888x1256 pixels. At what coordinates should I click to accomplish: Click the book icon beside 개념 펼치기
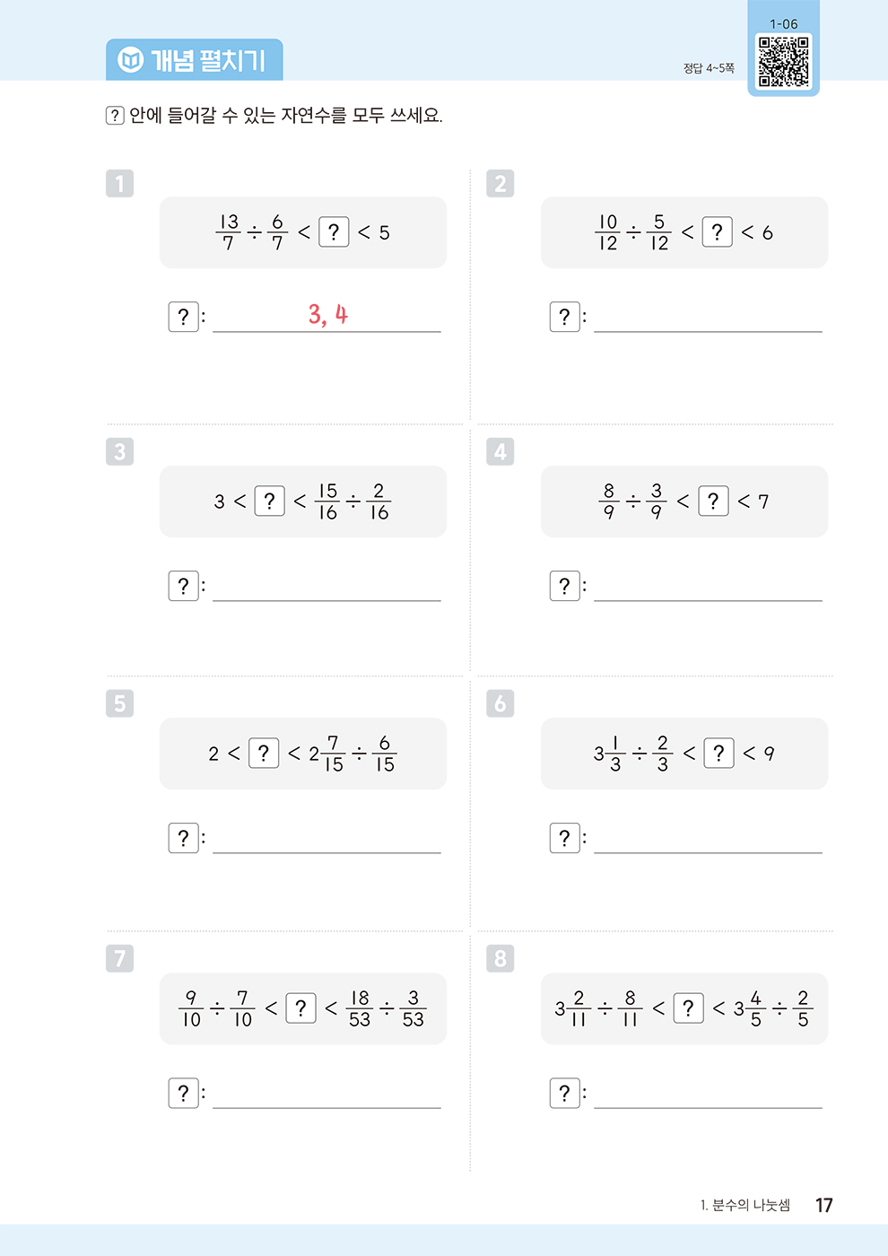pos(131,60)
